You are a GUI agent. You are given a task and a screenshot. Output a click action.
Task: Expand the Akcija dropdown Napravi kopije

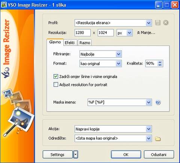tap(148, 129)
